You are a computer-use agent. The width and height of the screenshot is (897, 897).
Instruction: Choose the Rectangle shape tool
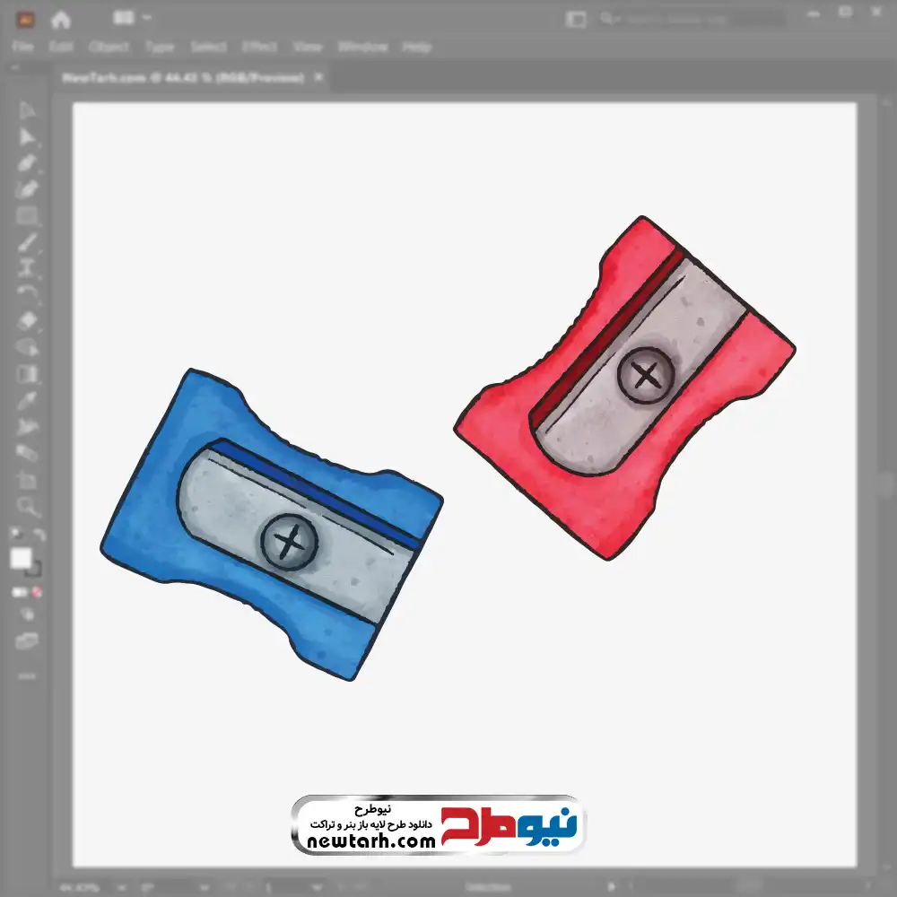tap(28, 216)
